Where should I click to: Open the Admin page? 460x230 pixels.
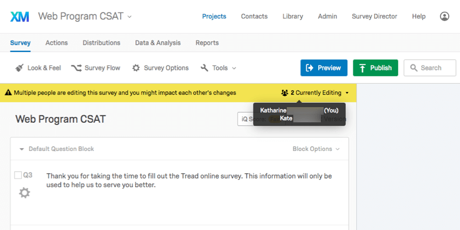pyautogui.click(x=327, y=16)
